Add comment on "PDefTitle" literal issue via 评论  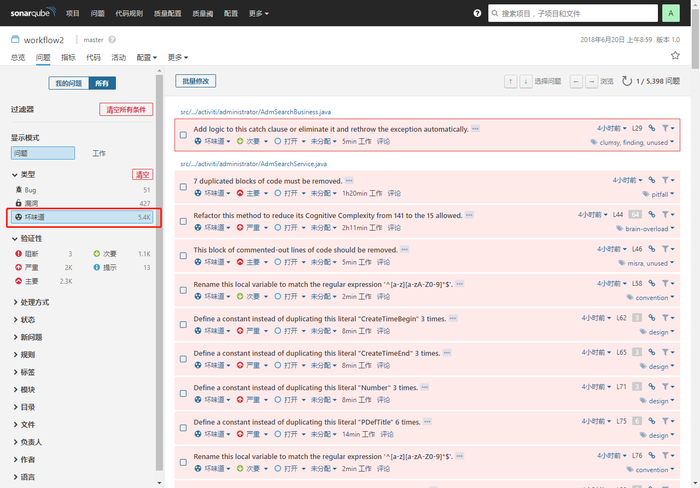click(x=387, y=434)
